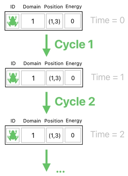Click the Domain field in the Time = 1 row
The height and width of the screenshot is (176, 128).
point(33,78)
